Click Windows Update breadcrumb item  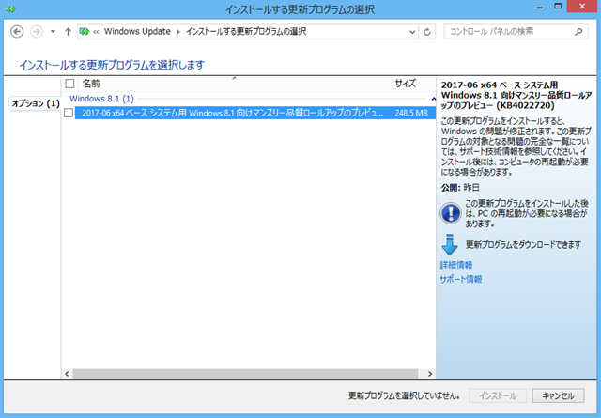click(x=139, y=31)
